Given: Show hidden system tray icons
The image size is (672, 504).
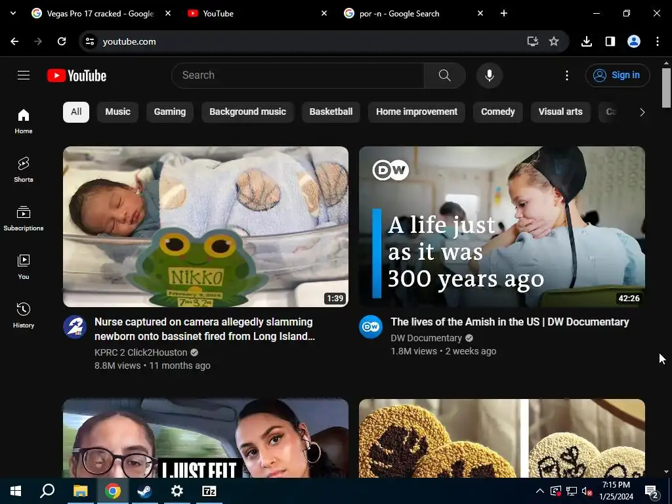Looking at the screenshot, I should [x=540, y=491].
